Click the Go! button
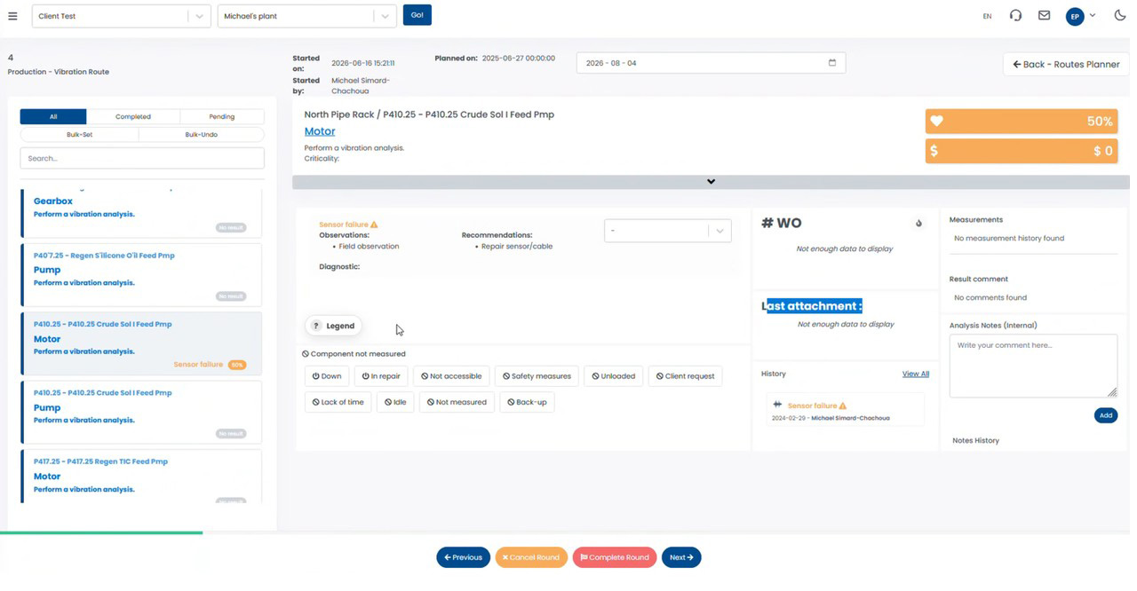This screenshot has width=1137, height=591. pyautogui.click(x=417, y=15)
